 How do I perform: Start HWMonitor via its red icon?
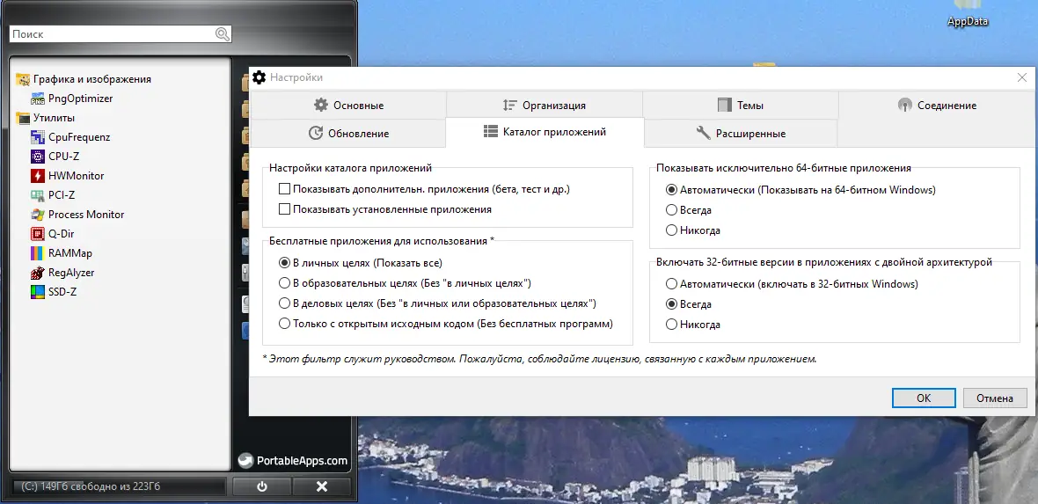pyautogui.click(x=38, y=176)
